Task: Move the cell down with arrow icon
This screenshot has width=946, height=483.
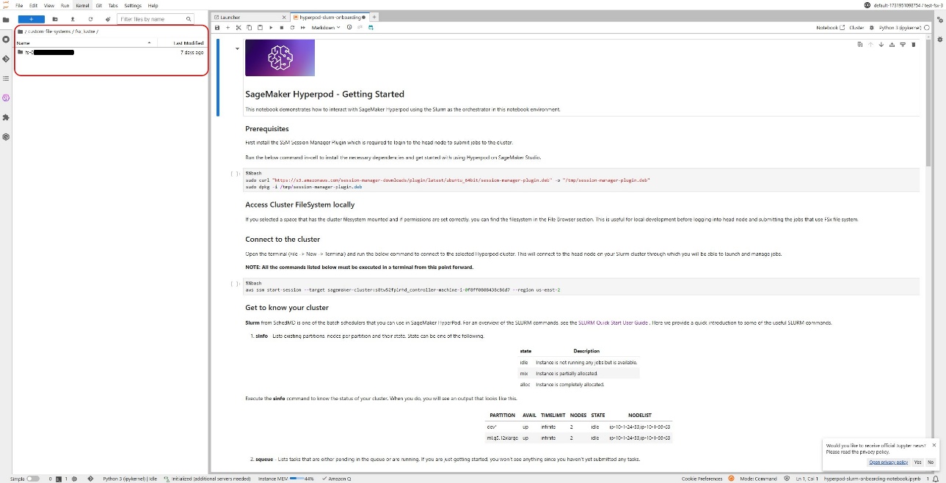Action: coord(881,45)
